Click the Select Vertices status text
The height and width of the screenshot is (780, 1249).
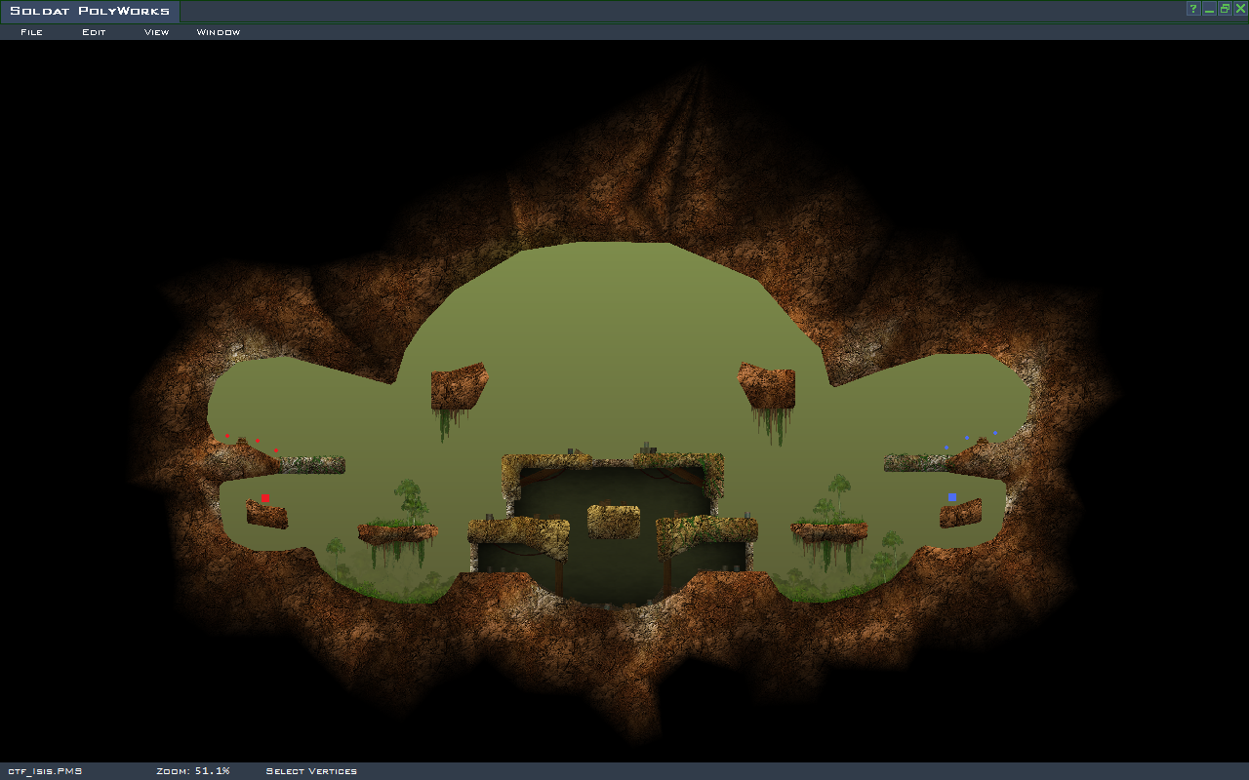tap(311, 771)
